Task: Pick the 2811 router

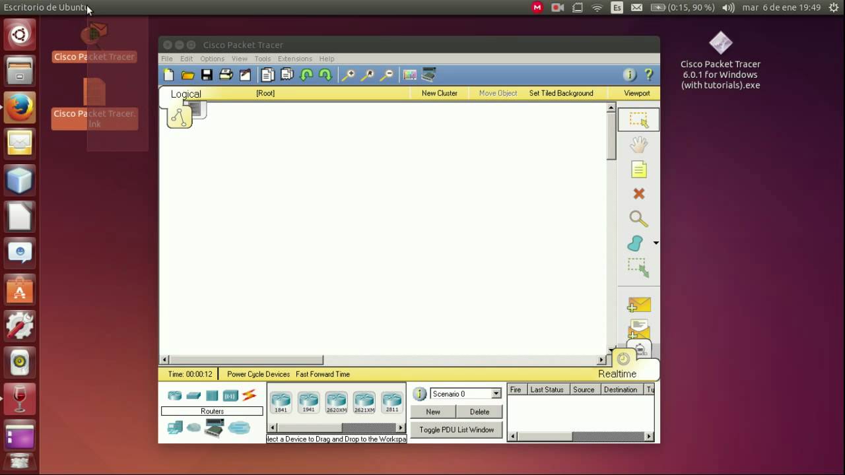Action: click(392, 402)
